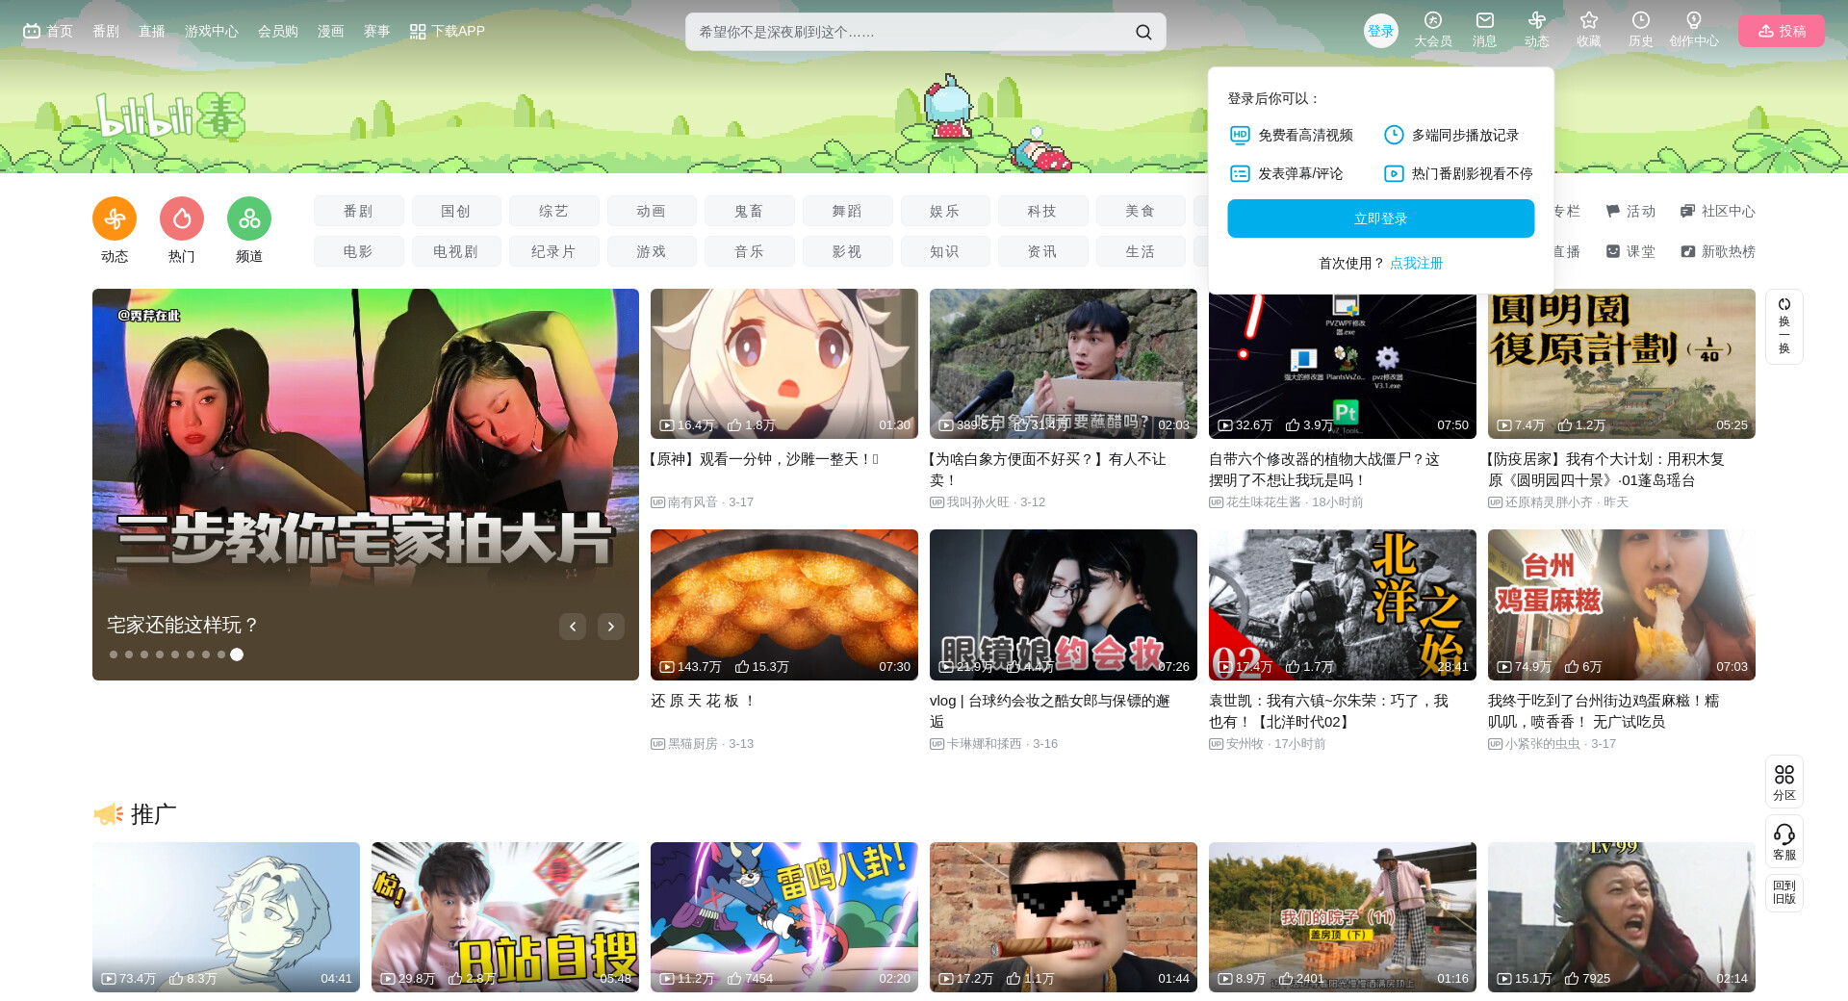
Task: Open 大会员 membership icon
Action: point(1433,20)
